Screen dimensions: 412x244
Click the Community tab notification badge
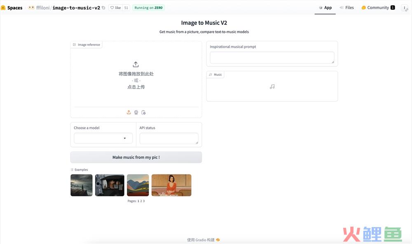(x=393, y=7)
